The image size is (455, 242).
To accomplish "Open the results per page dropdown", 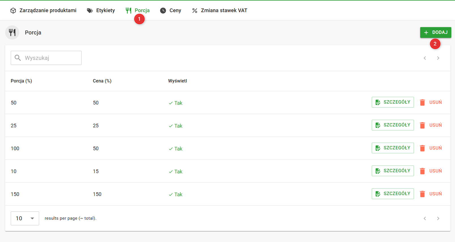I will coord(25,218).
